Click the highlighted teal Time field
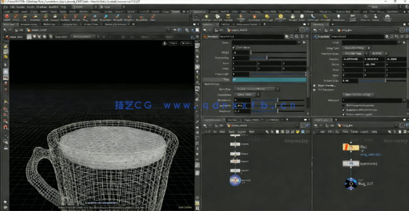 [x=269, y=80]
